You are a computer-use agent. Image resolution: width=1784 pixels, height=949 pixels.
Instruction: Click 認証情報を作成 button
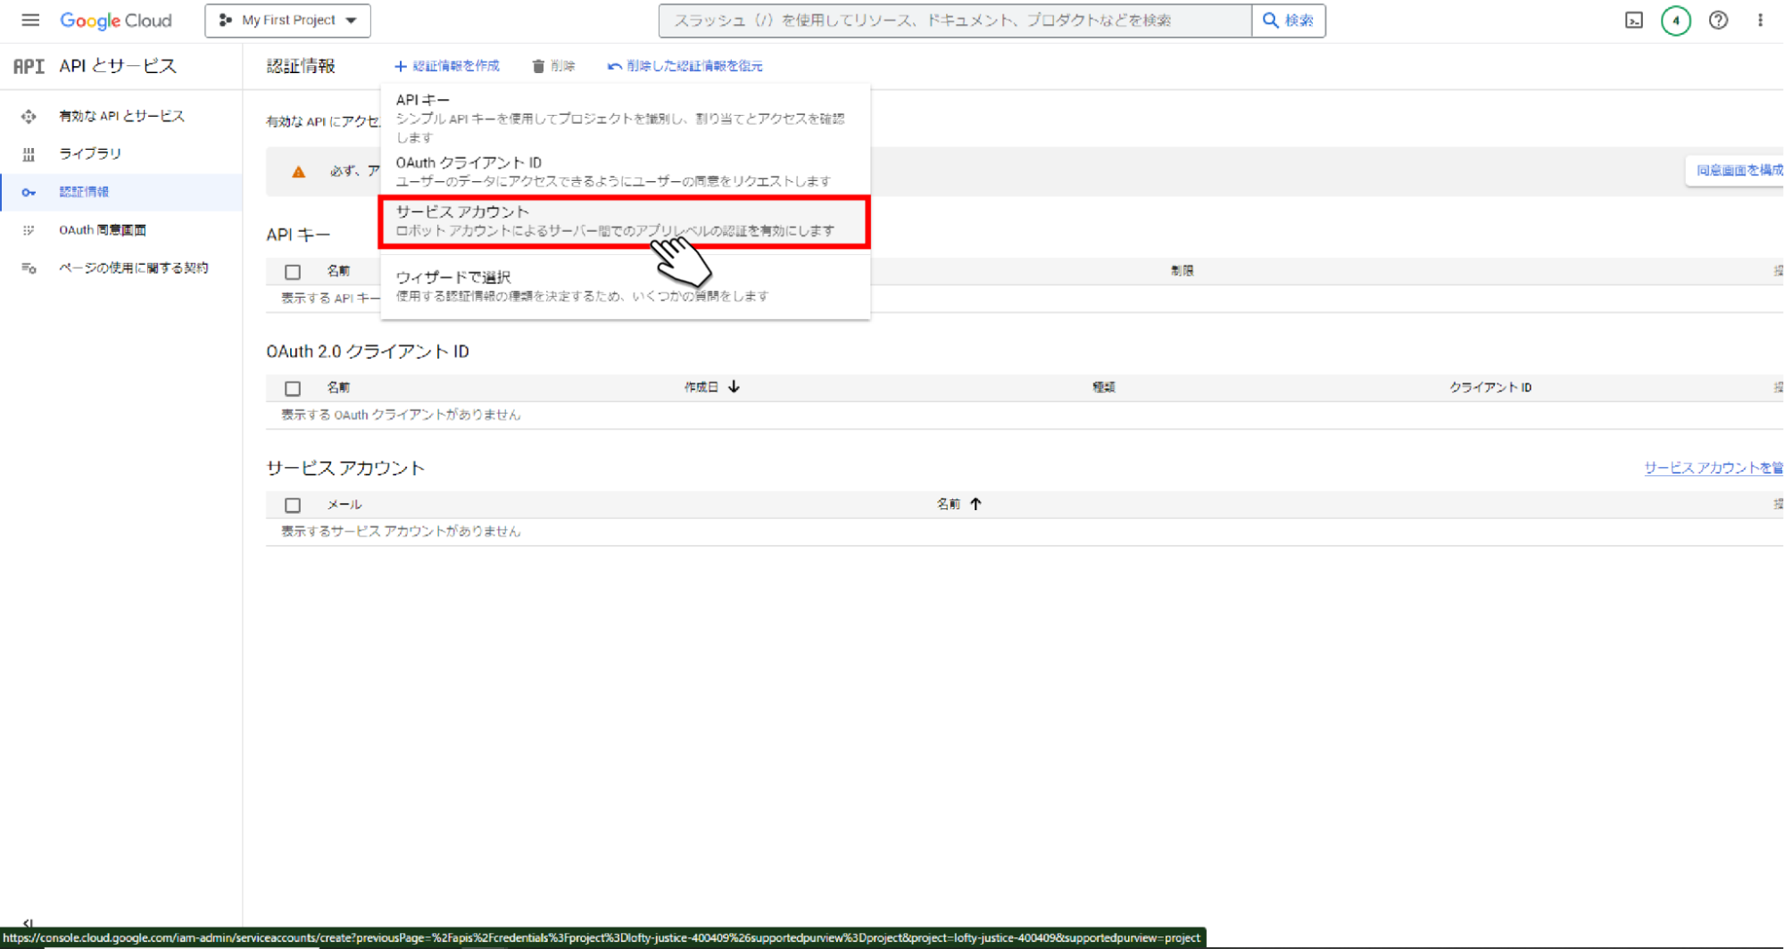click(447, 66)
